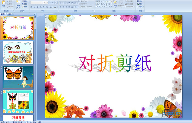Select the Oval shape
Viewport: 192px width, 123px height.
click(109, 1)
